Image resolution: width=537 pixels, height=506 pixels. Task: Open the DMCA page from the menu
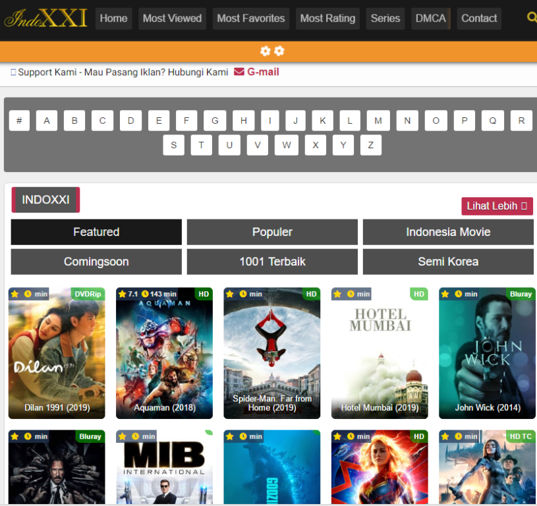pyautogui.click(x=430, y=18)
